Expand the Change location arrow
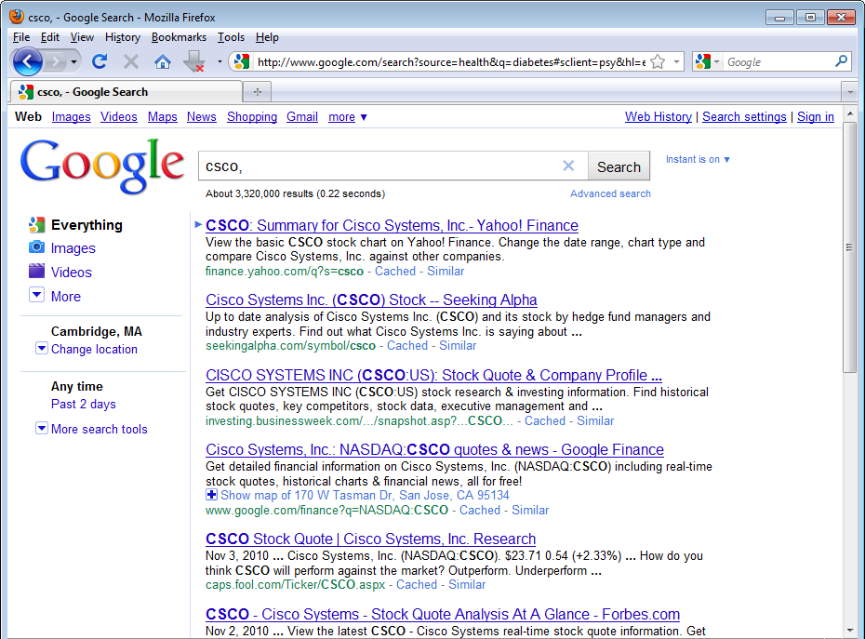This screenshot has width=865, height=639. point(41,348)
